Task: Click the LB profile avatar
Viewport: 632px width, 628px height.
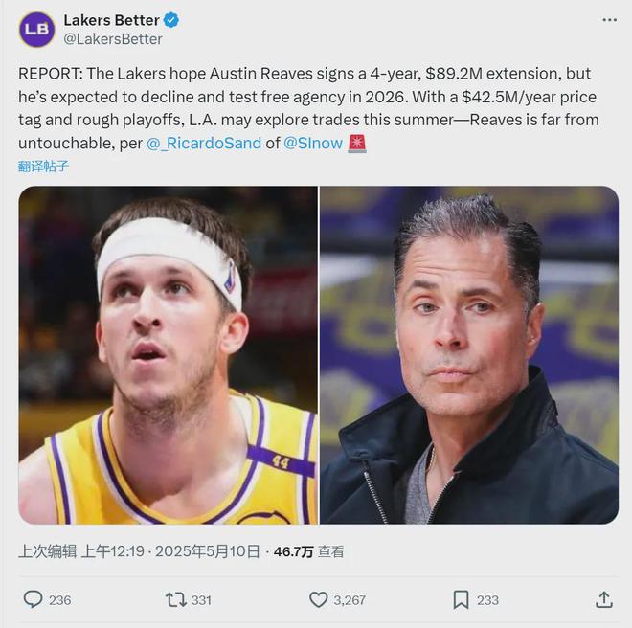Action: pos(36,30)
